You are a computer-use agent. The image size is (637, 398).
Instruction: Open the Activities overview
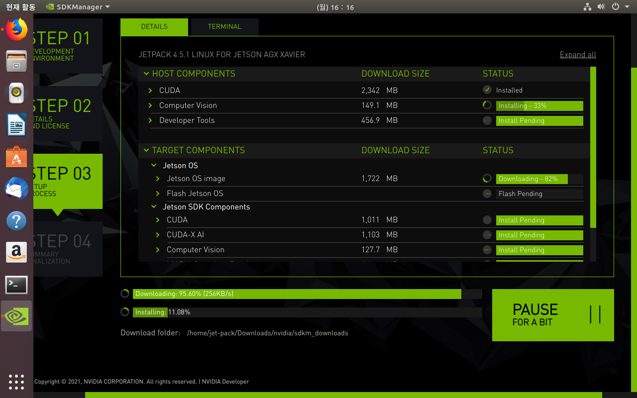coord(21,7)
